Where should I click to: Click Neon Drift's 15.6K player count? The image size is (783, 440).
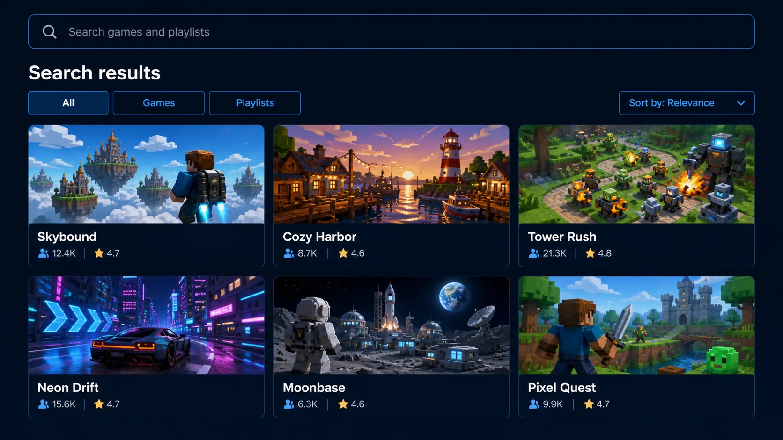(x=64, y=404)
